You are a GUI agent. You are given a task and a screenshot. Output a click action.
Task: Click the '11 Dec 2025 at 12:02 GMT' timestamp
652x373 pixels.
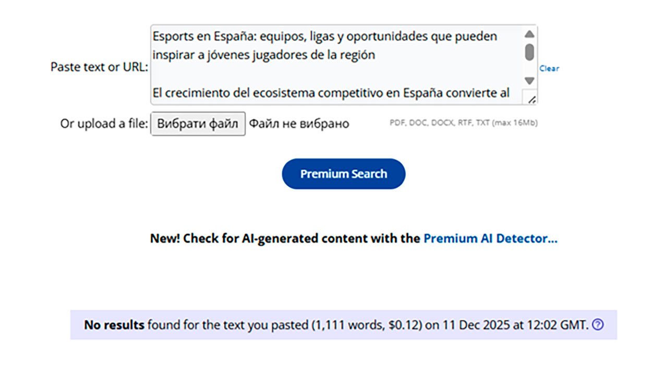[x=515, y=325]
